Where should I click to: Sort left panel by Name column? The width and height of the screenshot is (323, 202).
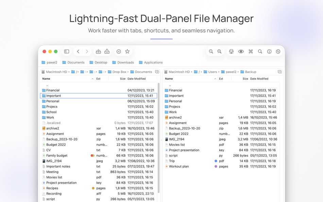click(x=46, y=79)
